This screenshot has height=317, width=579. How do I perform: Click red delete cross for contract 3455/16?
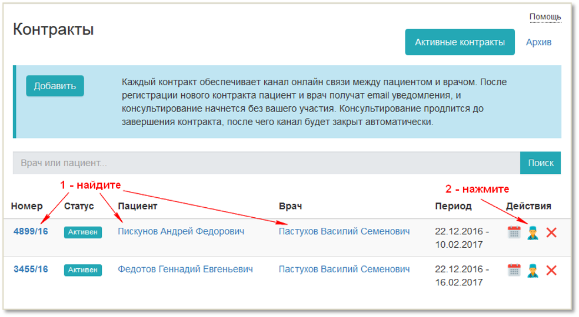pos(551,270)
